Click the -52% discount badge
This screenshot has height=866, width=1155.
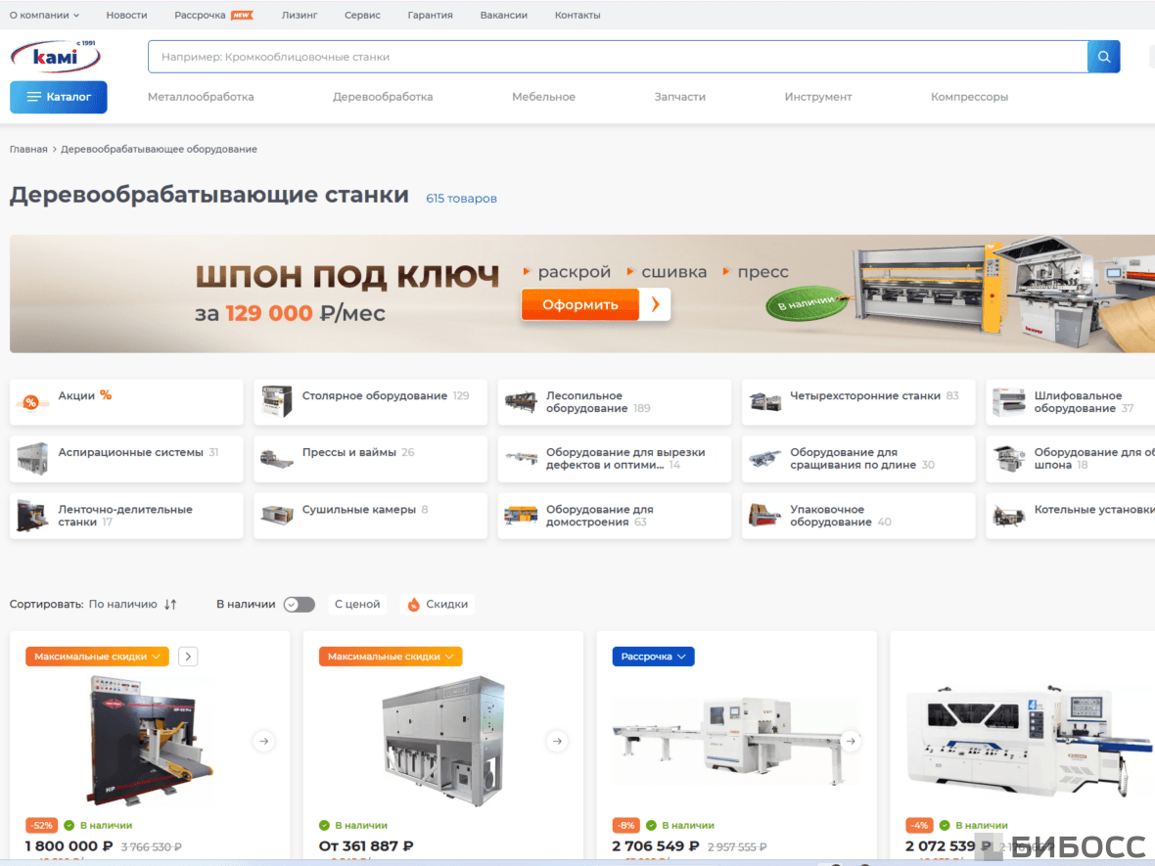click(42, 826)
